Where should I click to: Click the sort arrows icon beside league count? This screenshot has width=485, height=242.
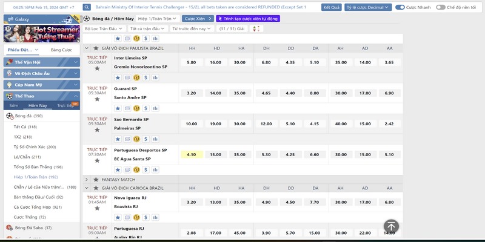click(256, 28)
